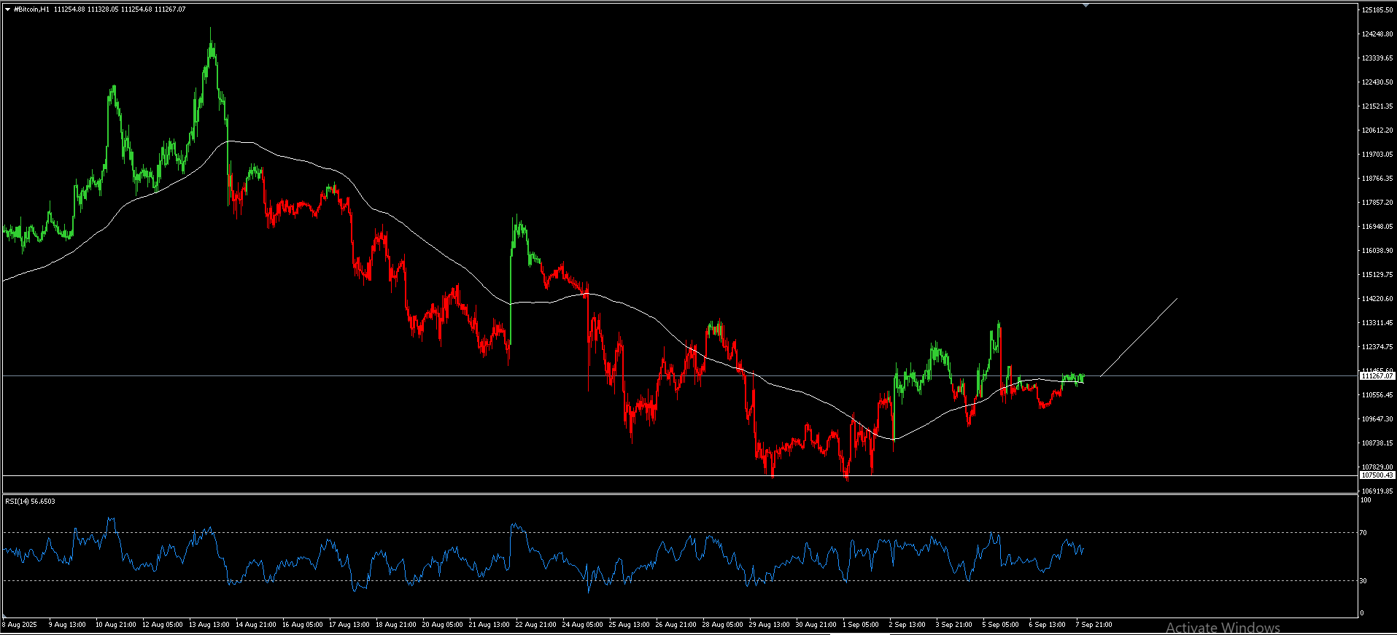The width and height of the screenshot is (1397, 635).
Task: Click the price scale value 122430.50
Action: [1377, 82]
